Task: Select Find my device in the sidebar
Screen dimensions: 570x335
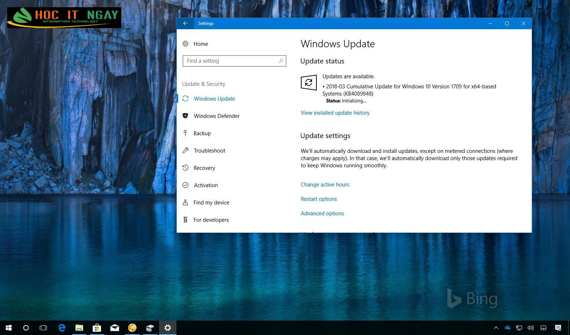Action: point(211,203)
